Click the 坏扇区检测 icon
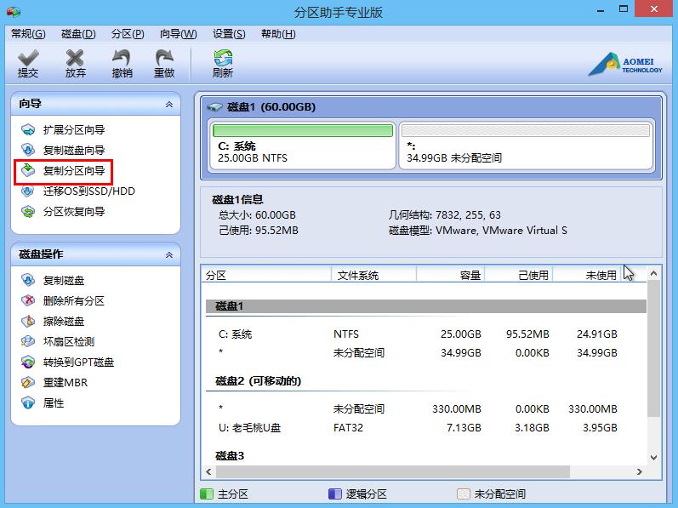Screen dimensions: 678x508 (x=28, y=341)
